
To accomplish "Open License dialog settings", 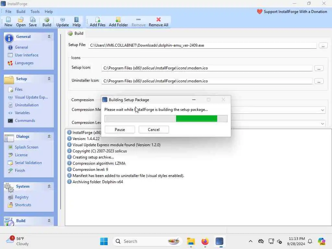I will point(21,155).
